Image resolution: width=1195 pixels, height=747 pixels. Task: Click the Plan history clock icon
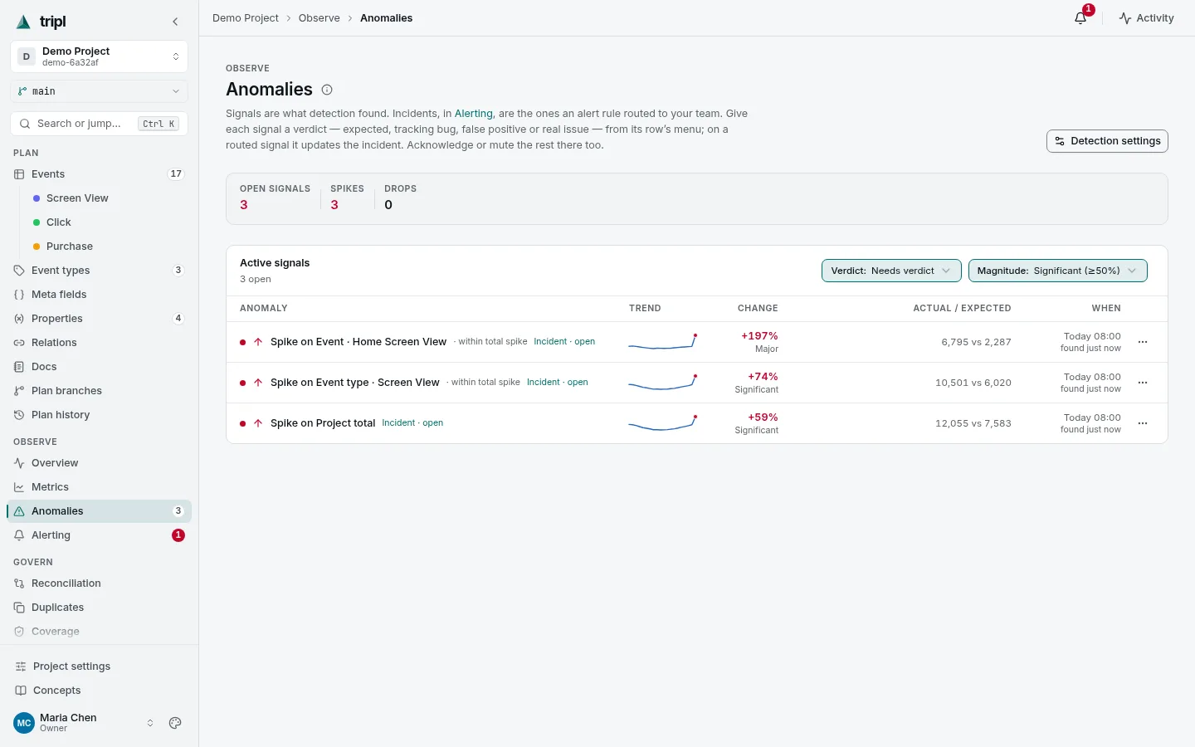[x=19, y=415]
